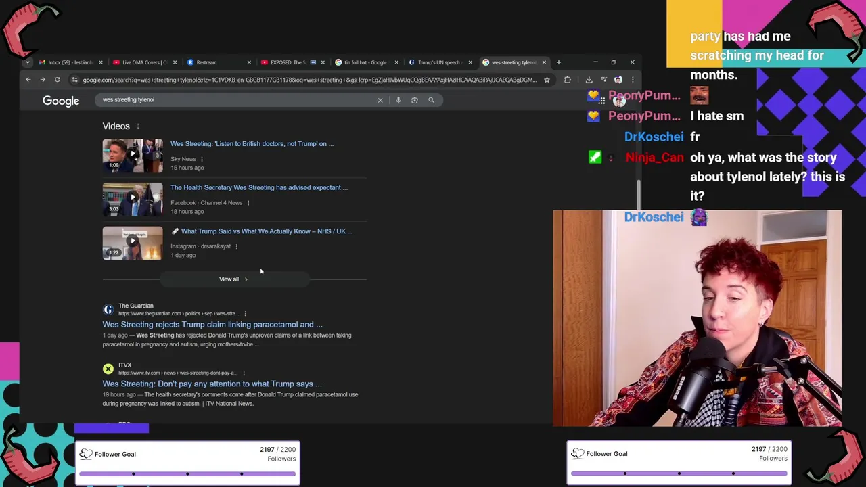The width and height of the screenshot is (866, 487).
Task: Open media control icon in toolbar
Action: 603,80
